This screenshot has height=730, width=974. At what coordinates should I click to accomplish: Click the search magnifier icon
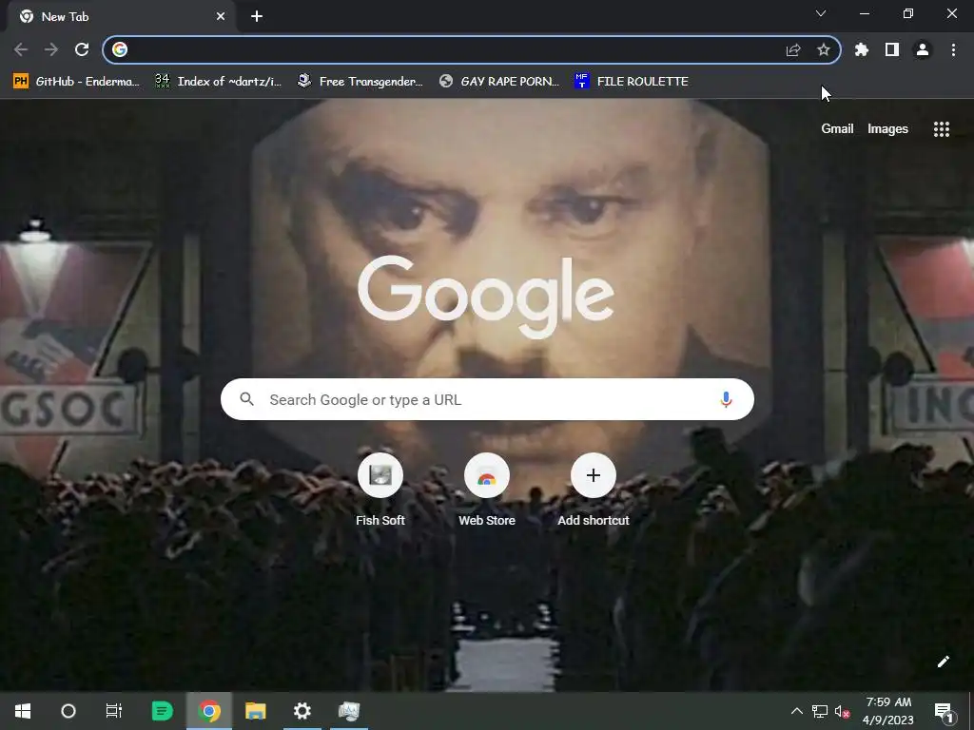tap(246, 399)
